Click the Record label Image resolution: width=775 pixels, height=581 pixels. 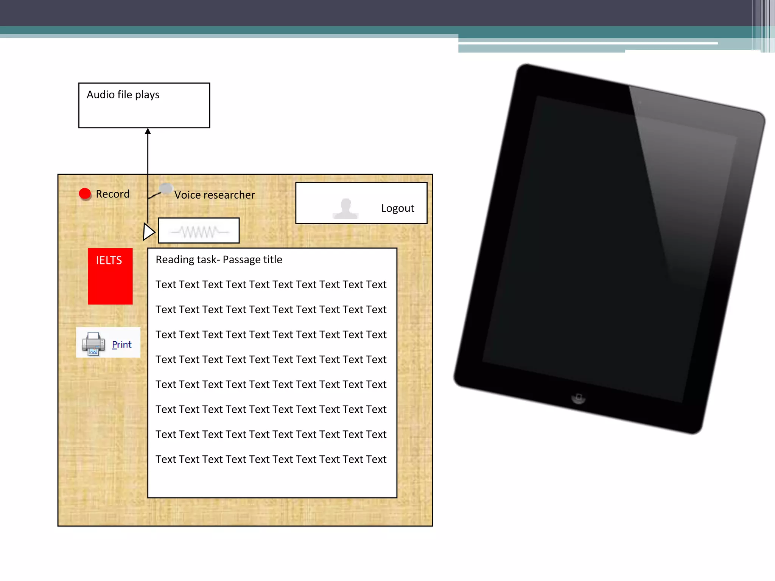[x=112, y=194]
